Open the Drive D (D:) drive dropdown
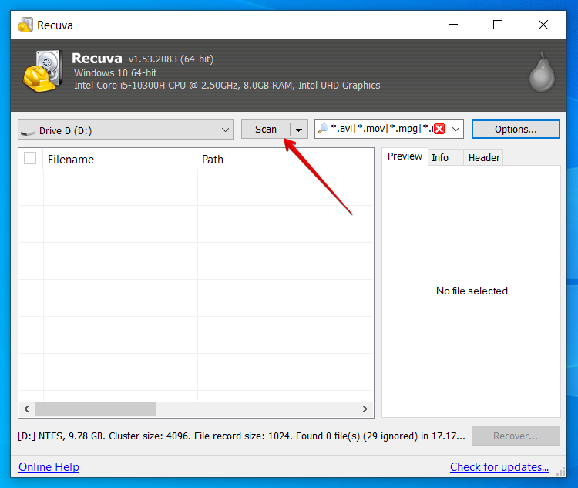Screen dimensions: 578x488 pyautogui.click(x=126, y=130)
